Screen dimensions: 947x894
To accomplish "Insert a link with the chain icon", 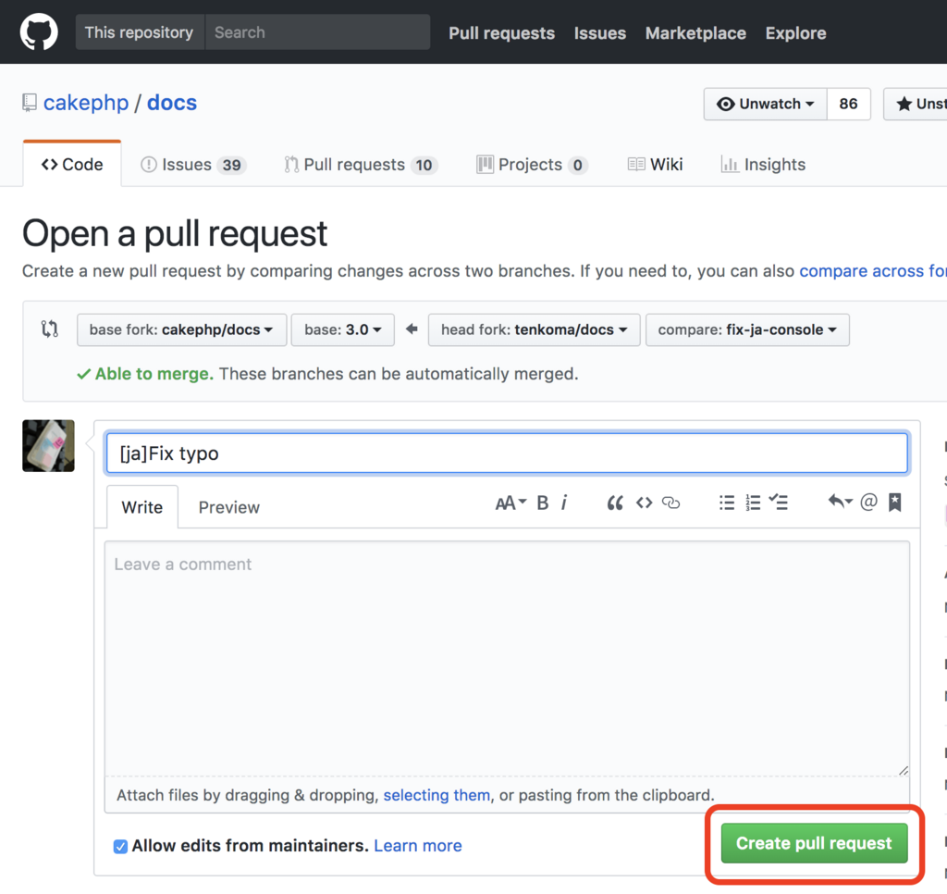I will coord(671,503).
